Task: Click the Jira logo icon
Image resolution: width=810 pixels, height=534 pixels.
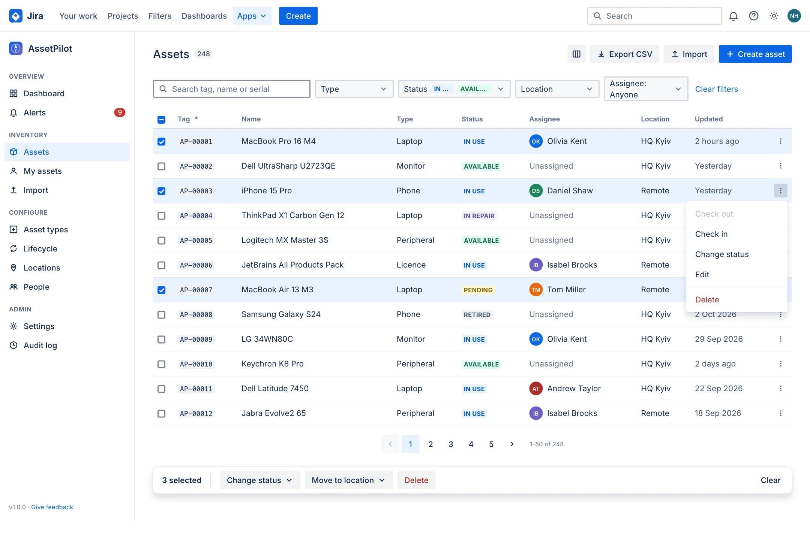Action: tap(16, 16)
